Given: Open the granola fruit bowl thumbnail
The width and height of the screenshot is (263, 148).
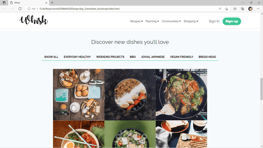Looking at the screenshot, I should [130, 95].
